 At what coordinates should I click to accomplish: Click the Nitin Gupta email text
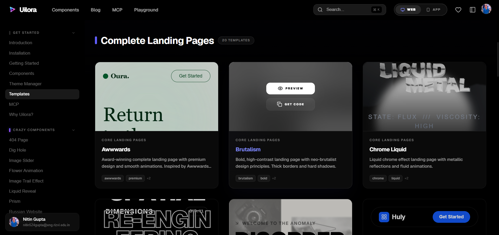tap(46, 225)
